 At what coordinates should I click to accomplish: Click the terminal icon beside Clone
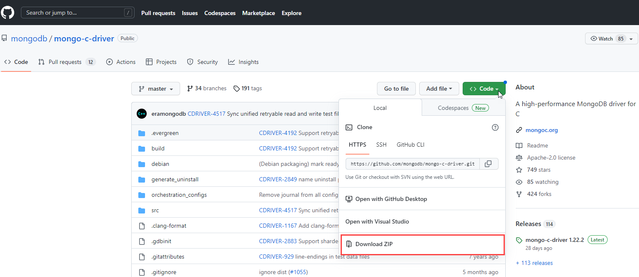pyautogui.click(x=349, y=127)
